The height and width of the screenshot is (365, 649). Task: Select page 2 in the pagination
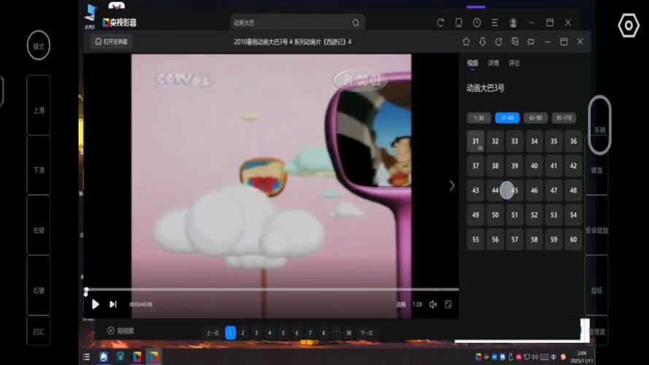click(x=242, y=333)
